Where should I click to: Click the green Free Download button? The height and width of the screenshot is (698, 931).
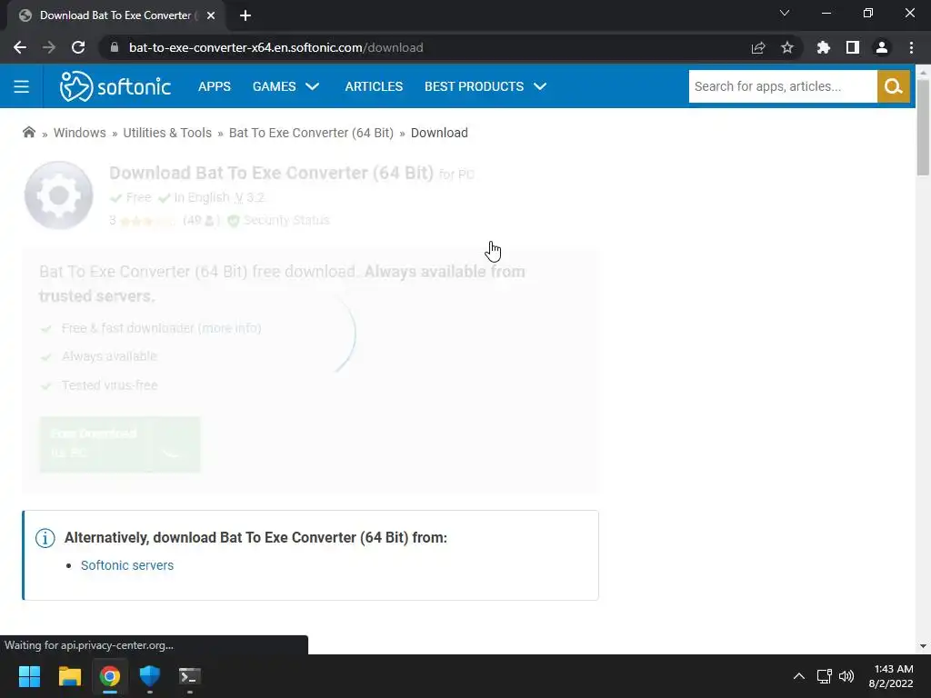click(x=120, y=444)
